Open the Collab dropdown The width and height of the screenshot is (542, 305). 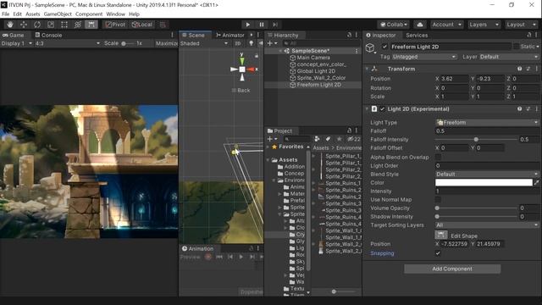coord(394,25)
